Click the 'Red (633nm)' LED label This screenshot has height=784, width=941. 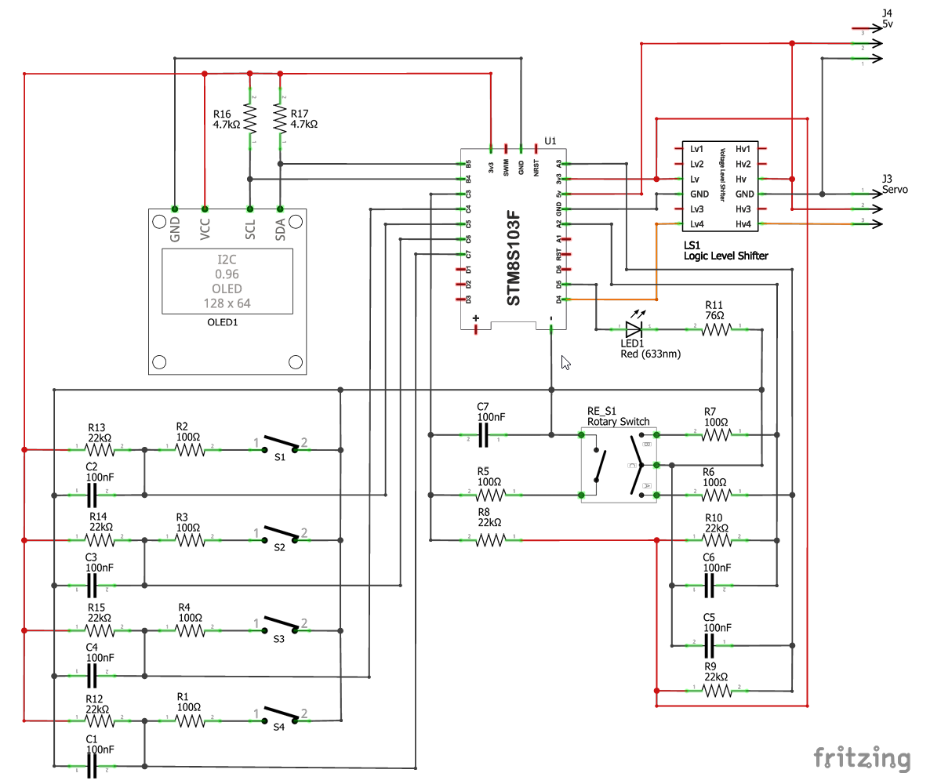point(651,354)
